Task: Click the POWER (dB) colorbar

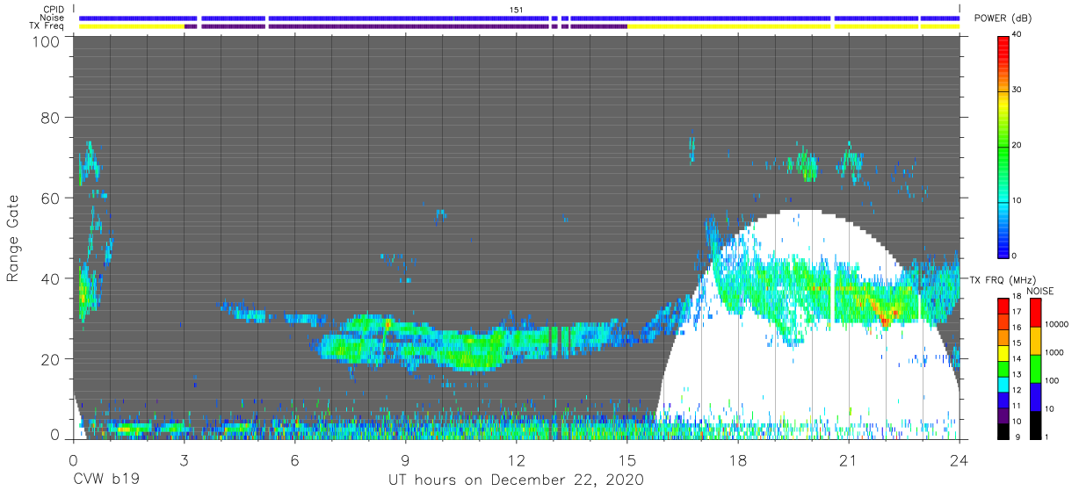Action: (1004, 146)
